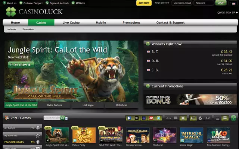Click the green LOGIN button
This screenshot has height=149, width=239.
coord(221,3)
